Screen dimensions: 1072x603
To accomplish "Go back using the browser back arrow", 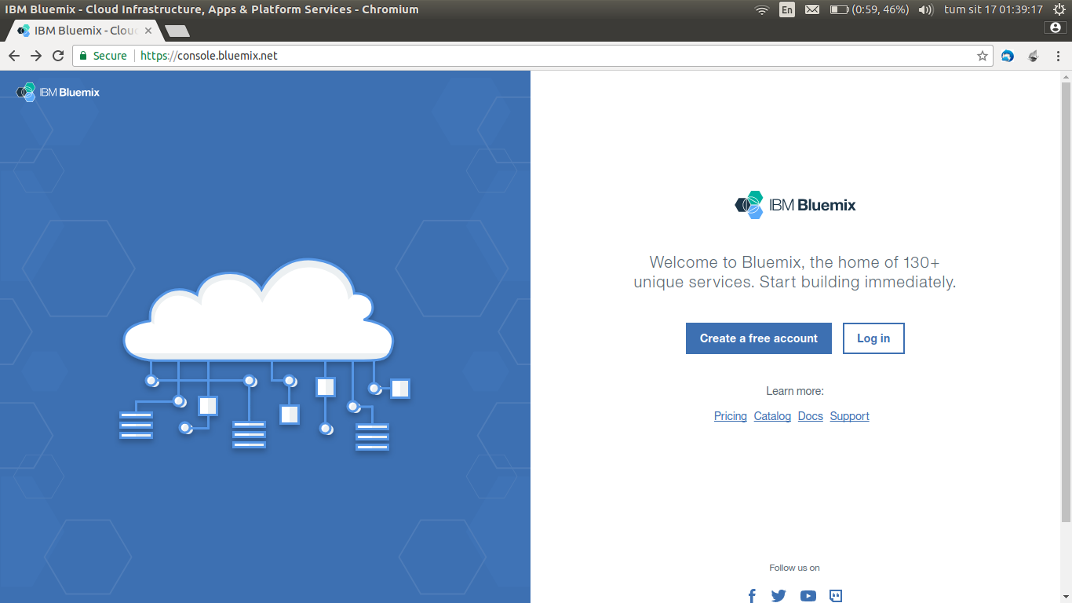I will (x=14, y=56).
